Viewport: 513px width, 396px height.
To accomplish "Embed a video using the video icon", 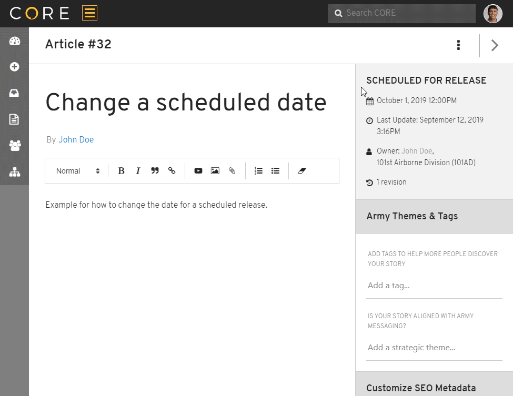I will (x=198, y=171).
